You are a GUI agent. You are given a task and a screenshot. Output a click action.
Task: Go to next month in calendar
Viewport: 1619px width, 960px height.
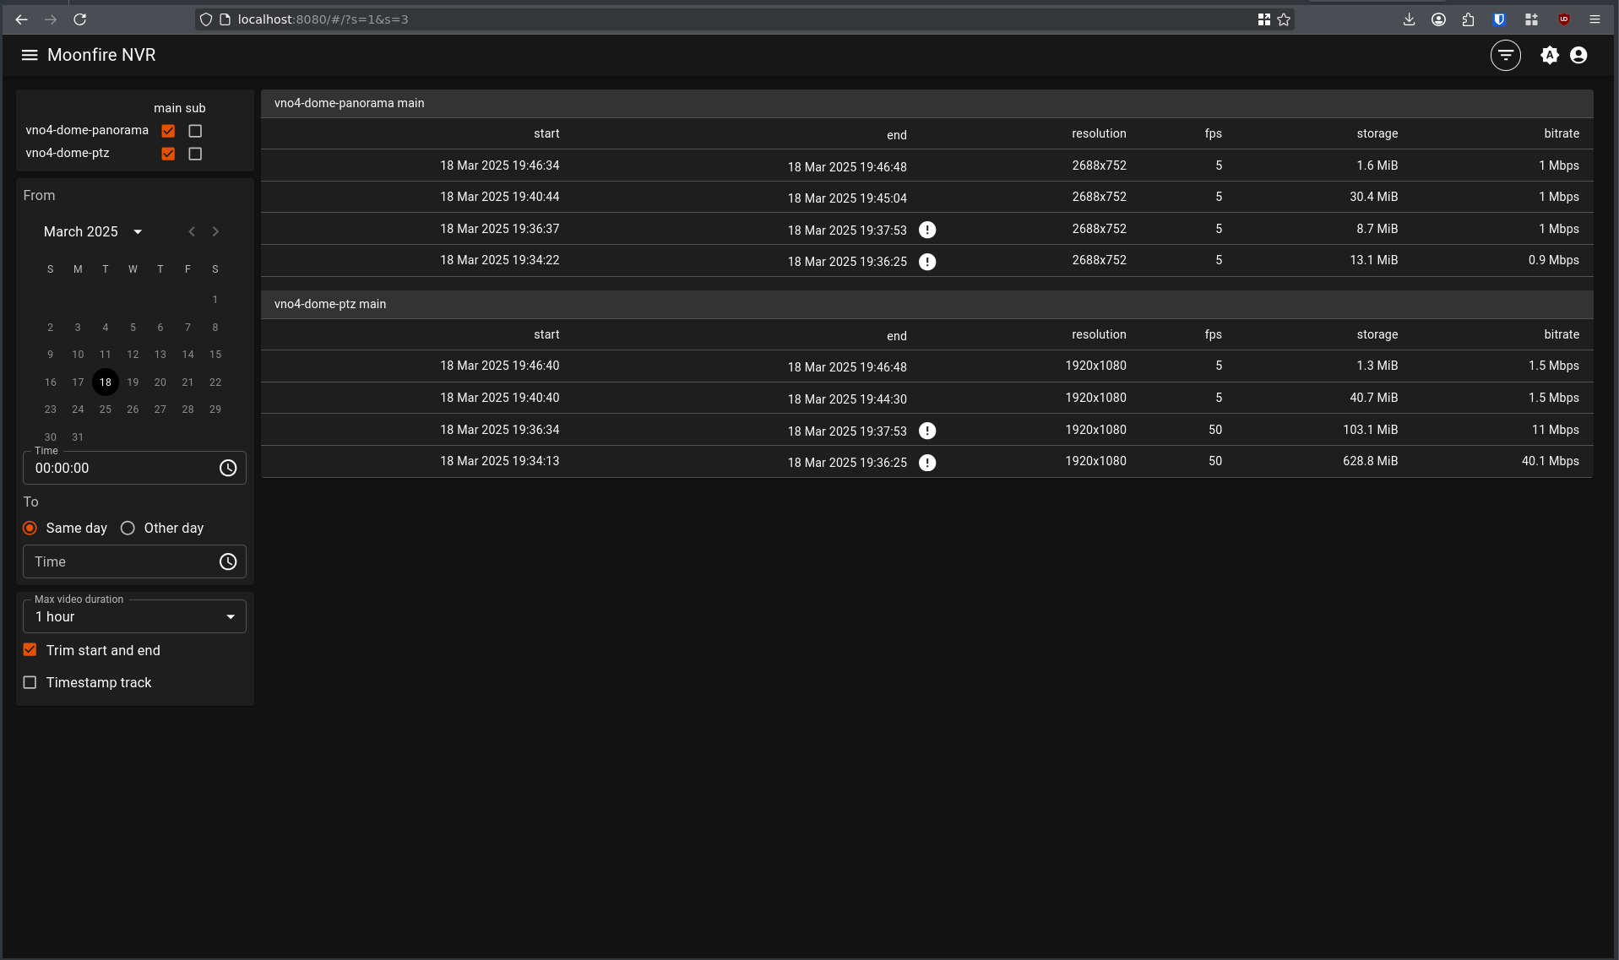click(x=215, y=231)
